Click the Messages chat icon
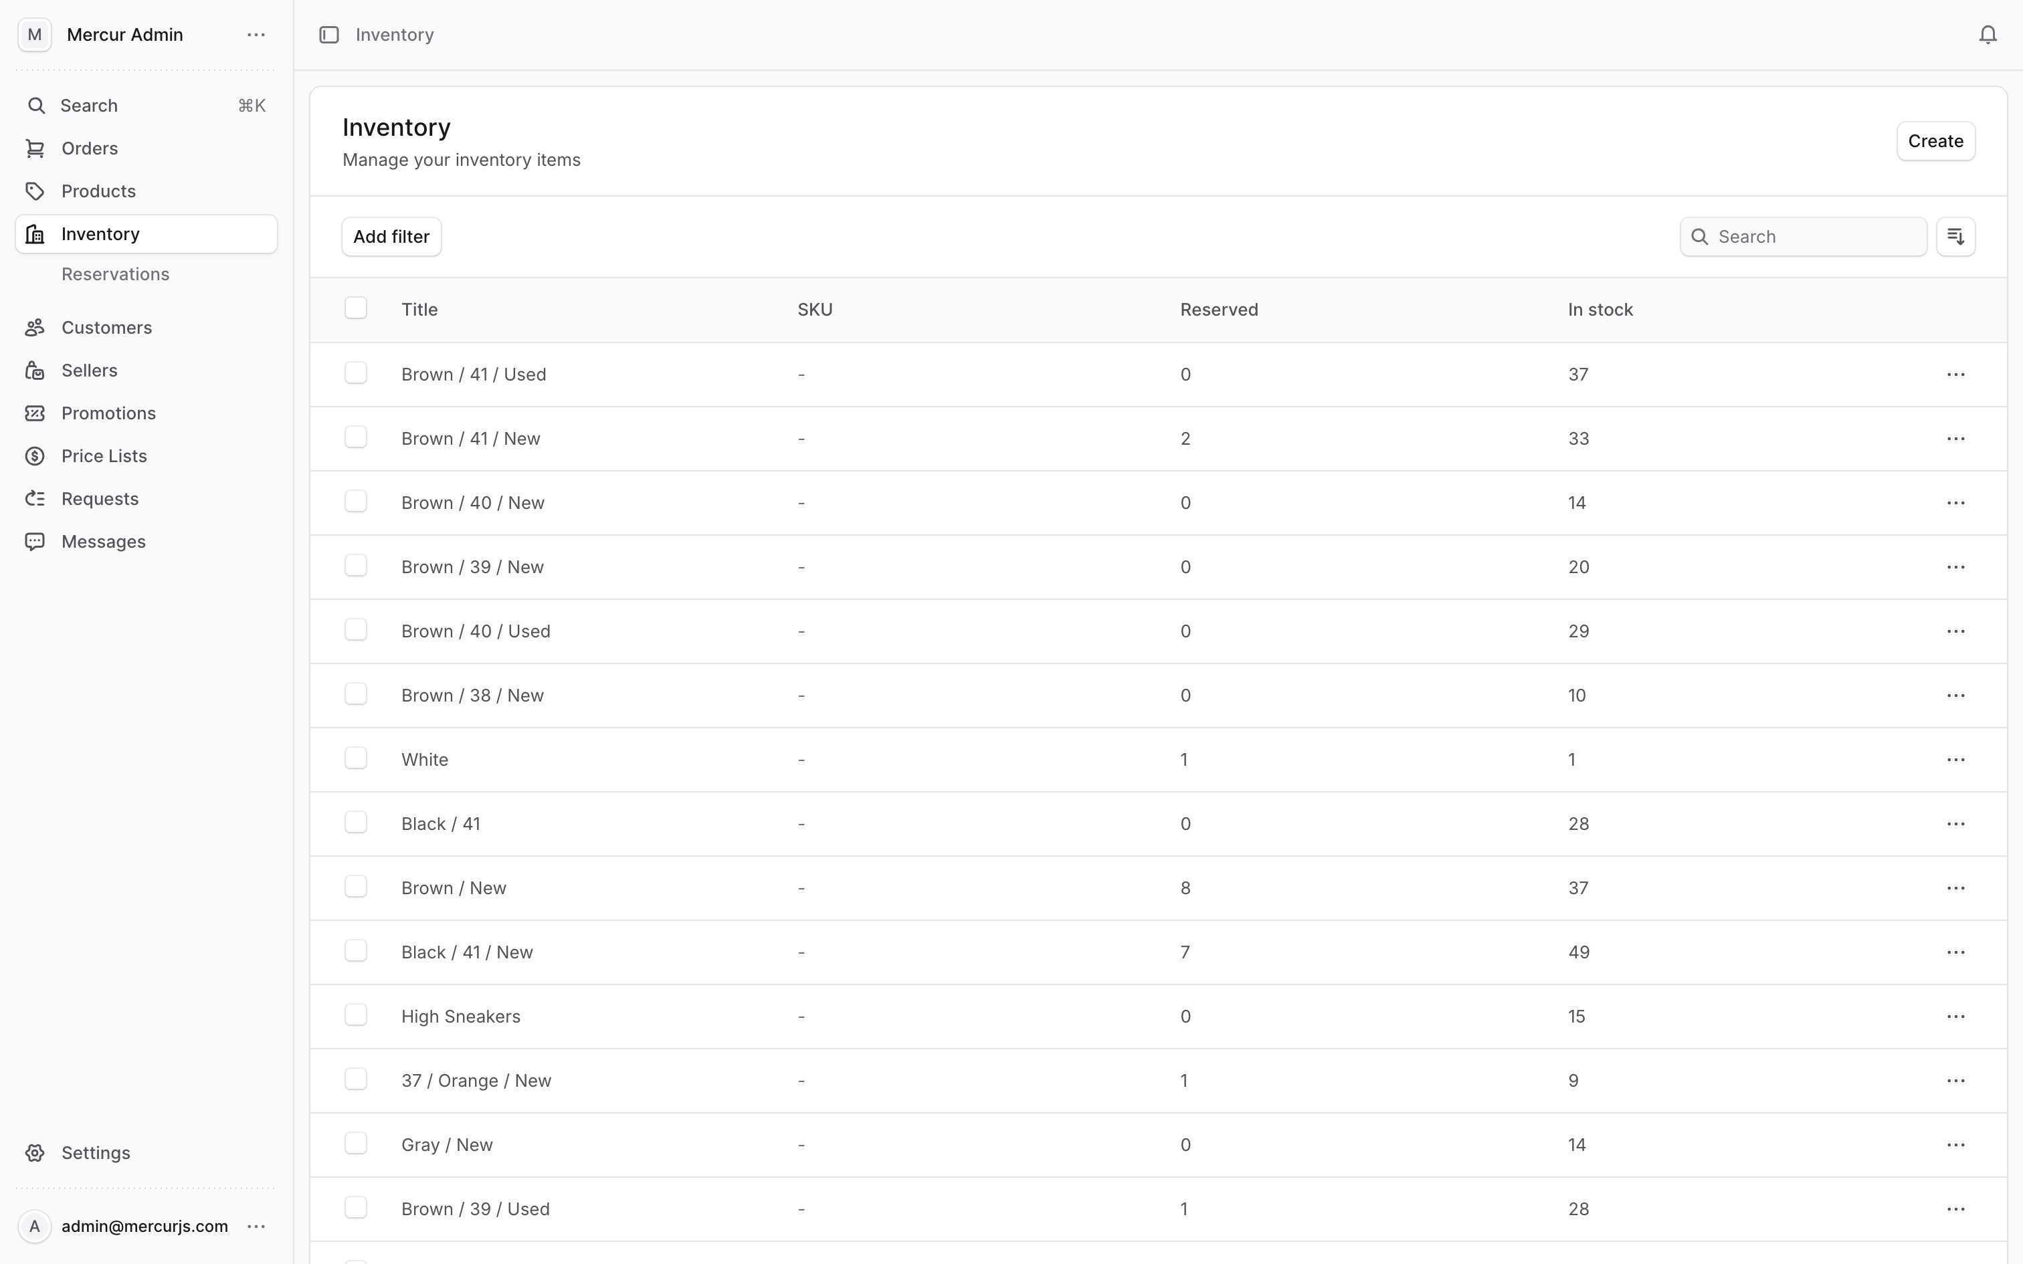 coord(34,542)
